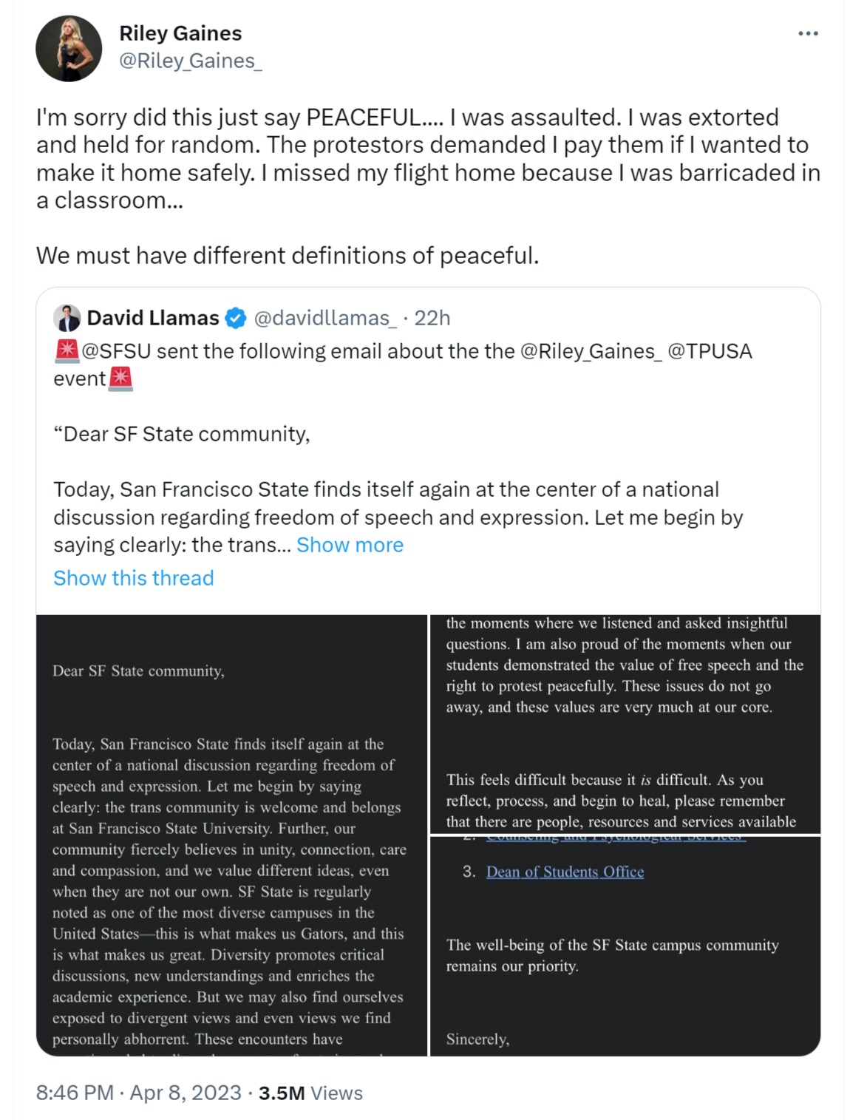
Task: Click the 8:46 PM Apr 8, 2023 timestamp
Action: pos(139,1093)
